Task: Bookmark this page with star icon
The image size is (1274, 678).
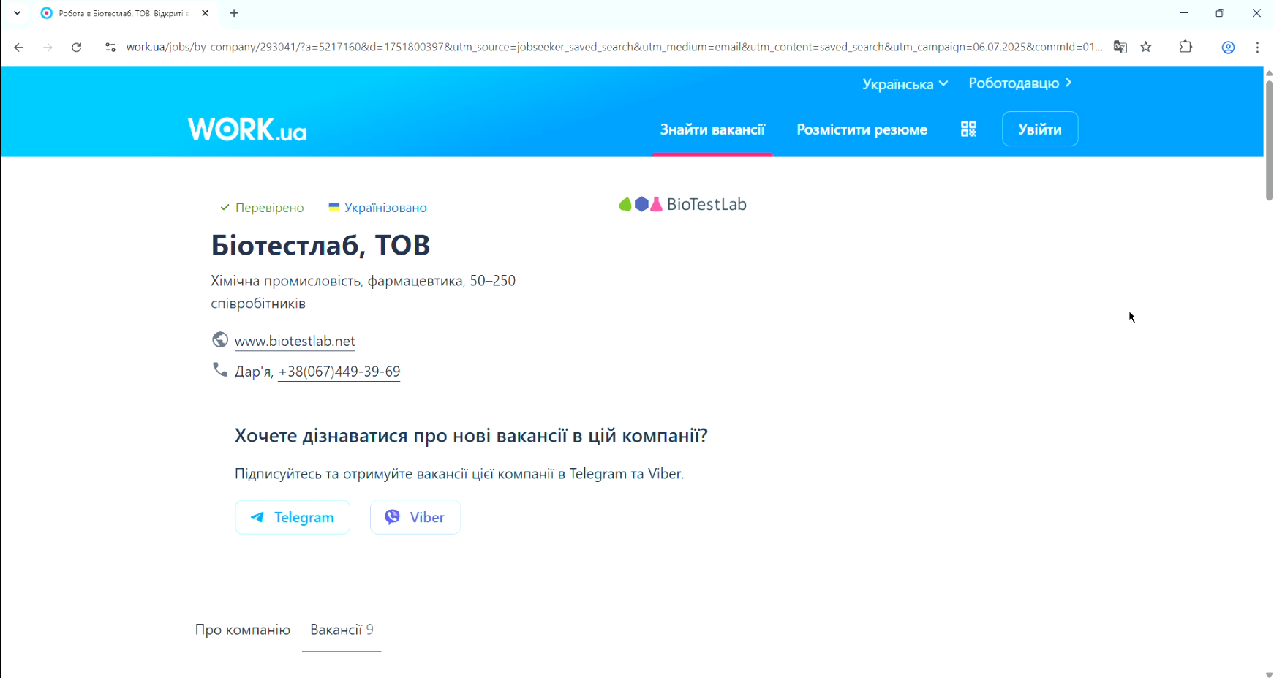Action: 1146,48
